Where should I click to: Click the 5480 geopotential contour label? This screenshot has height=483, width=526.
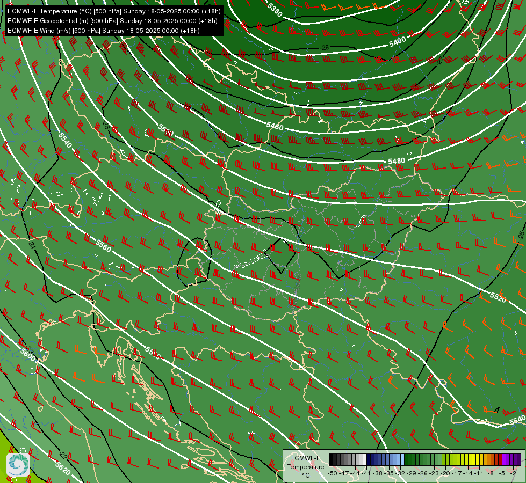click(397, 161)
